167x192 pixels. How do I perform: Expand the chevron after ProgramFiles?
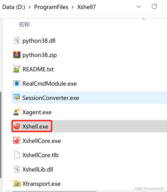(x=73, y=7)
